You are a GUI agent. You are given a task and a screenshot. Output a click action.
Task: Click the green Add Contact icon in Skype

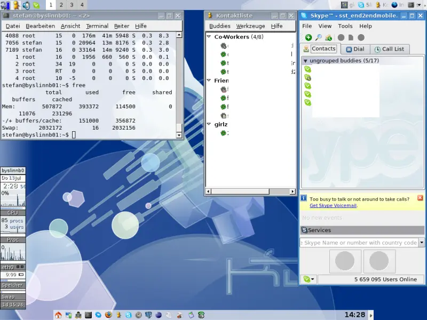(309, 37)
